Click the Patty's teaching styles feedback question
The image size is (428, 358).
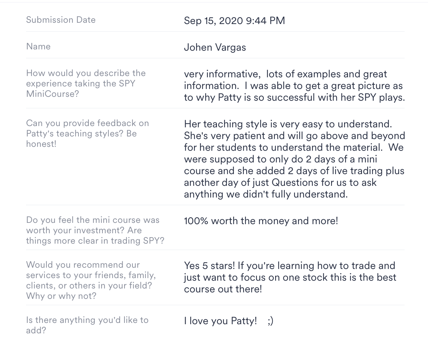pyautogui.click(x=87, y=134)
